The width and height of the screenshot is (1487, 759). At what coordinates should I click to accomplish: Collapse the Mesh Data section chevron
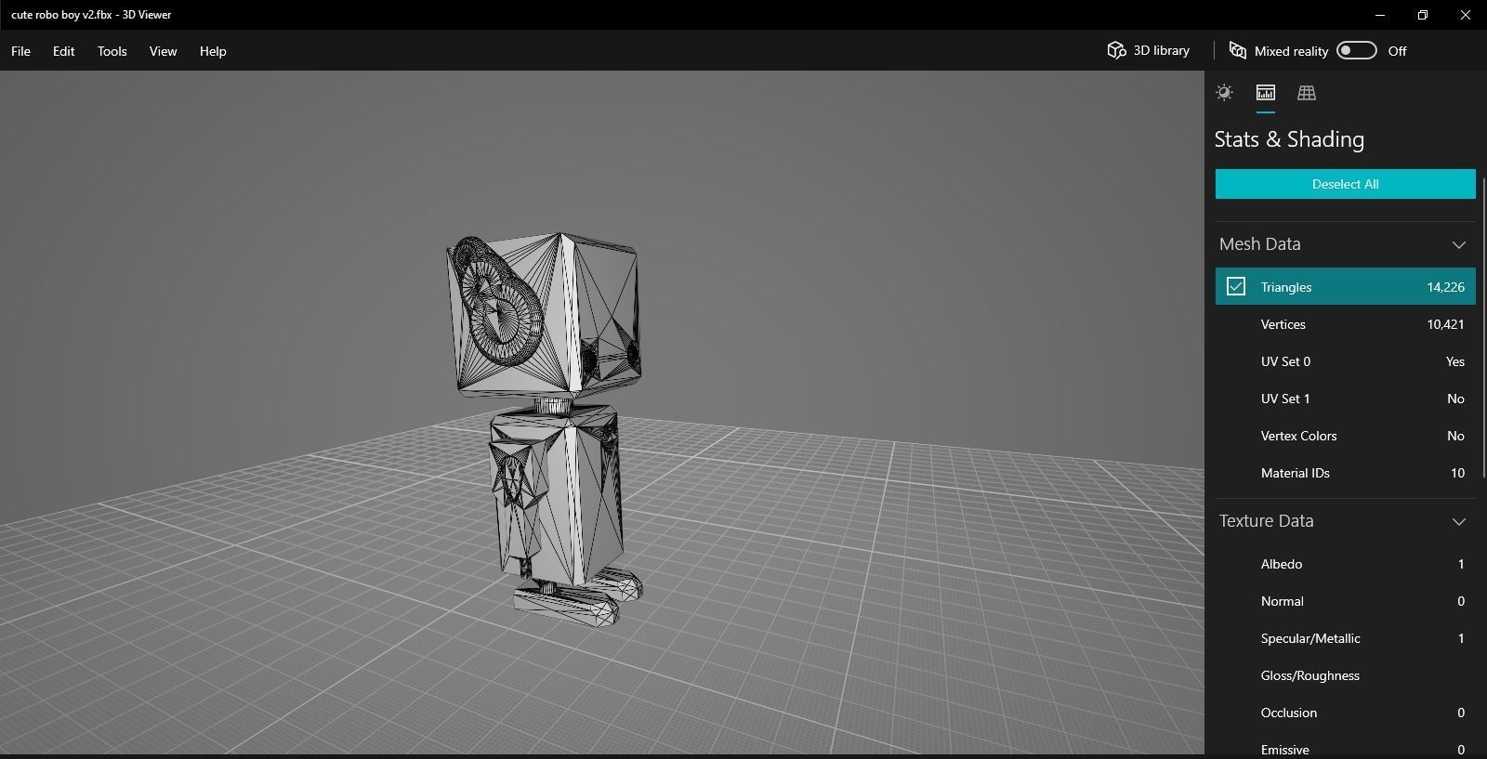coord(1458,244)
